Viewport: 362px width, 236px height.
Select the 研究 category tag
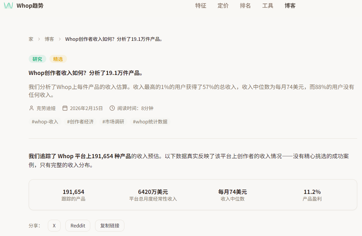[x=37, y=59]
